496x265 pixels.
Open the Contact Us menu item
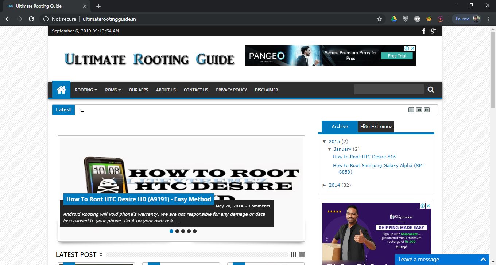(x=196, y=90)
